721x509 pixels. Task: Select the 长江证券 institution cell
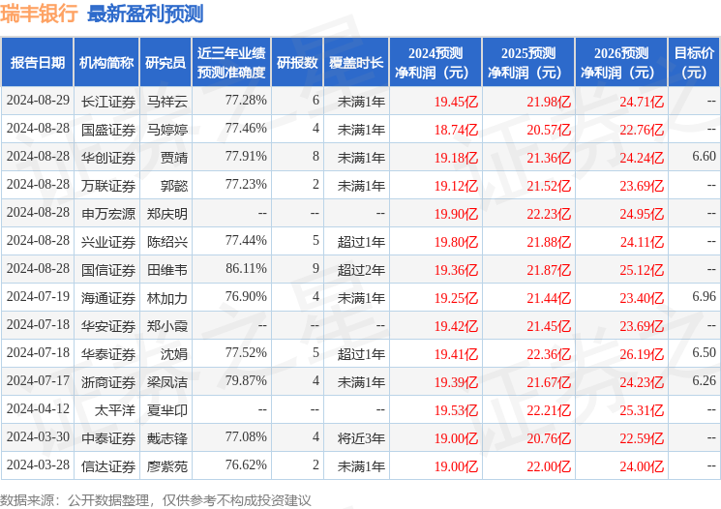pyautogui.click(x=108, y=102)
